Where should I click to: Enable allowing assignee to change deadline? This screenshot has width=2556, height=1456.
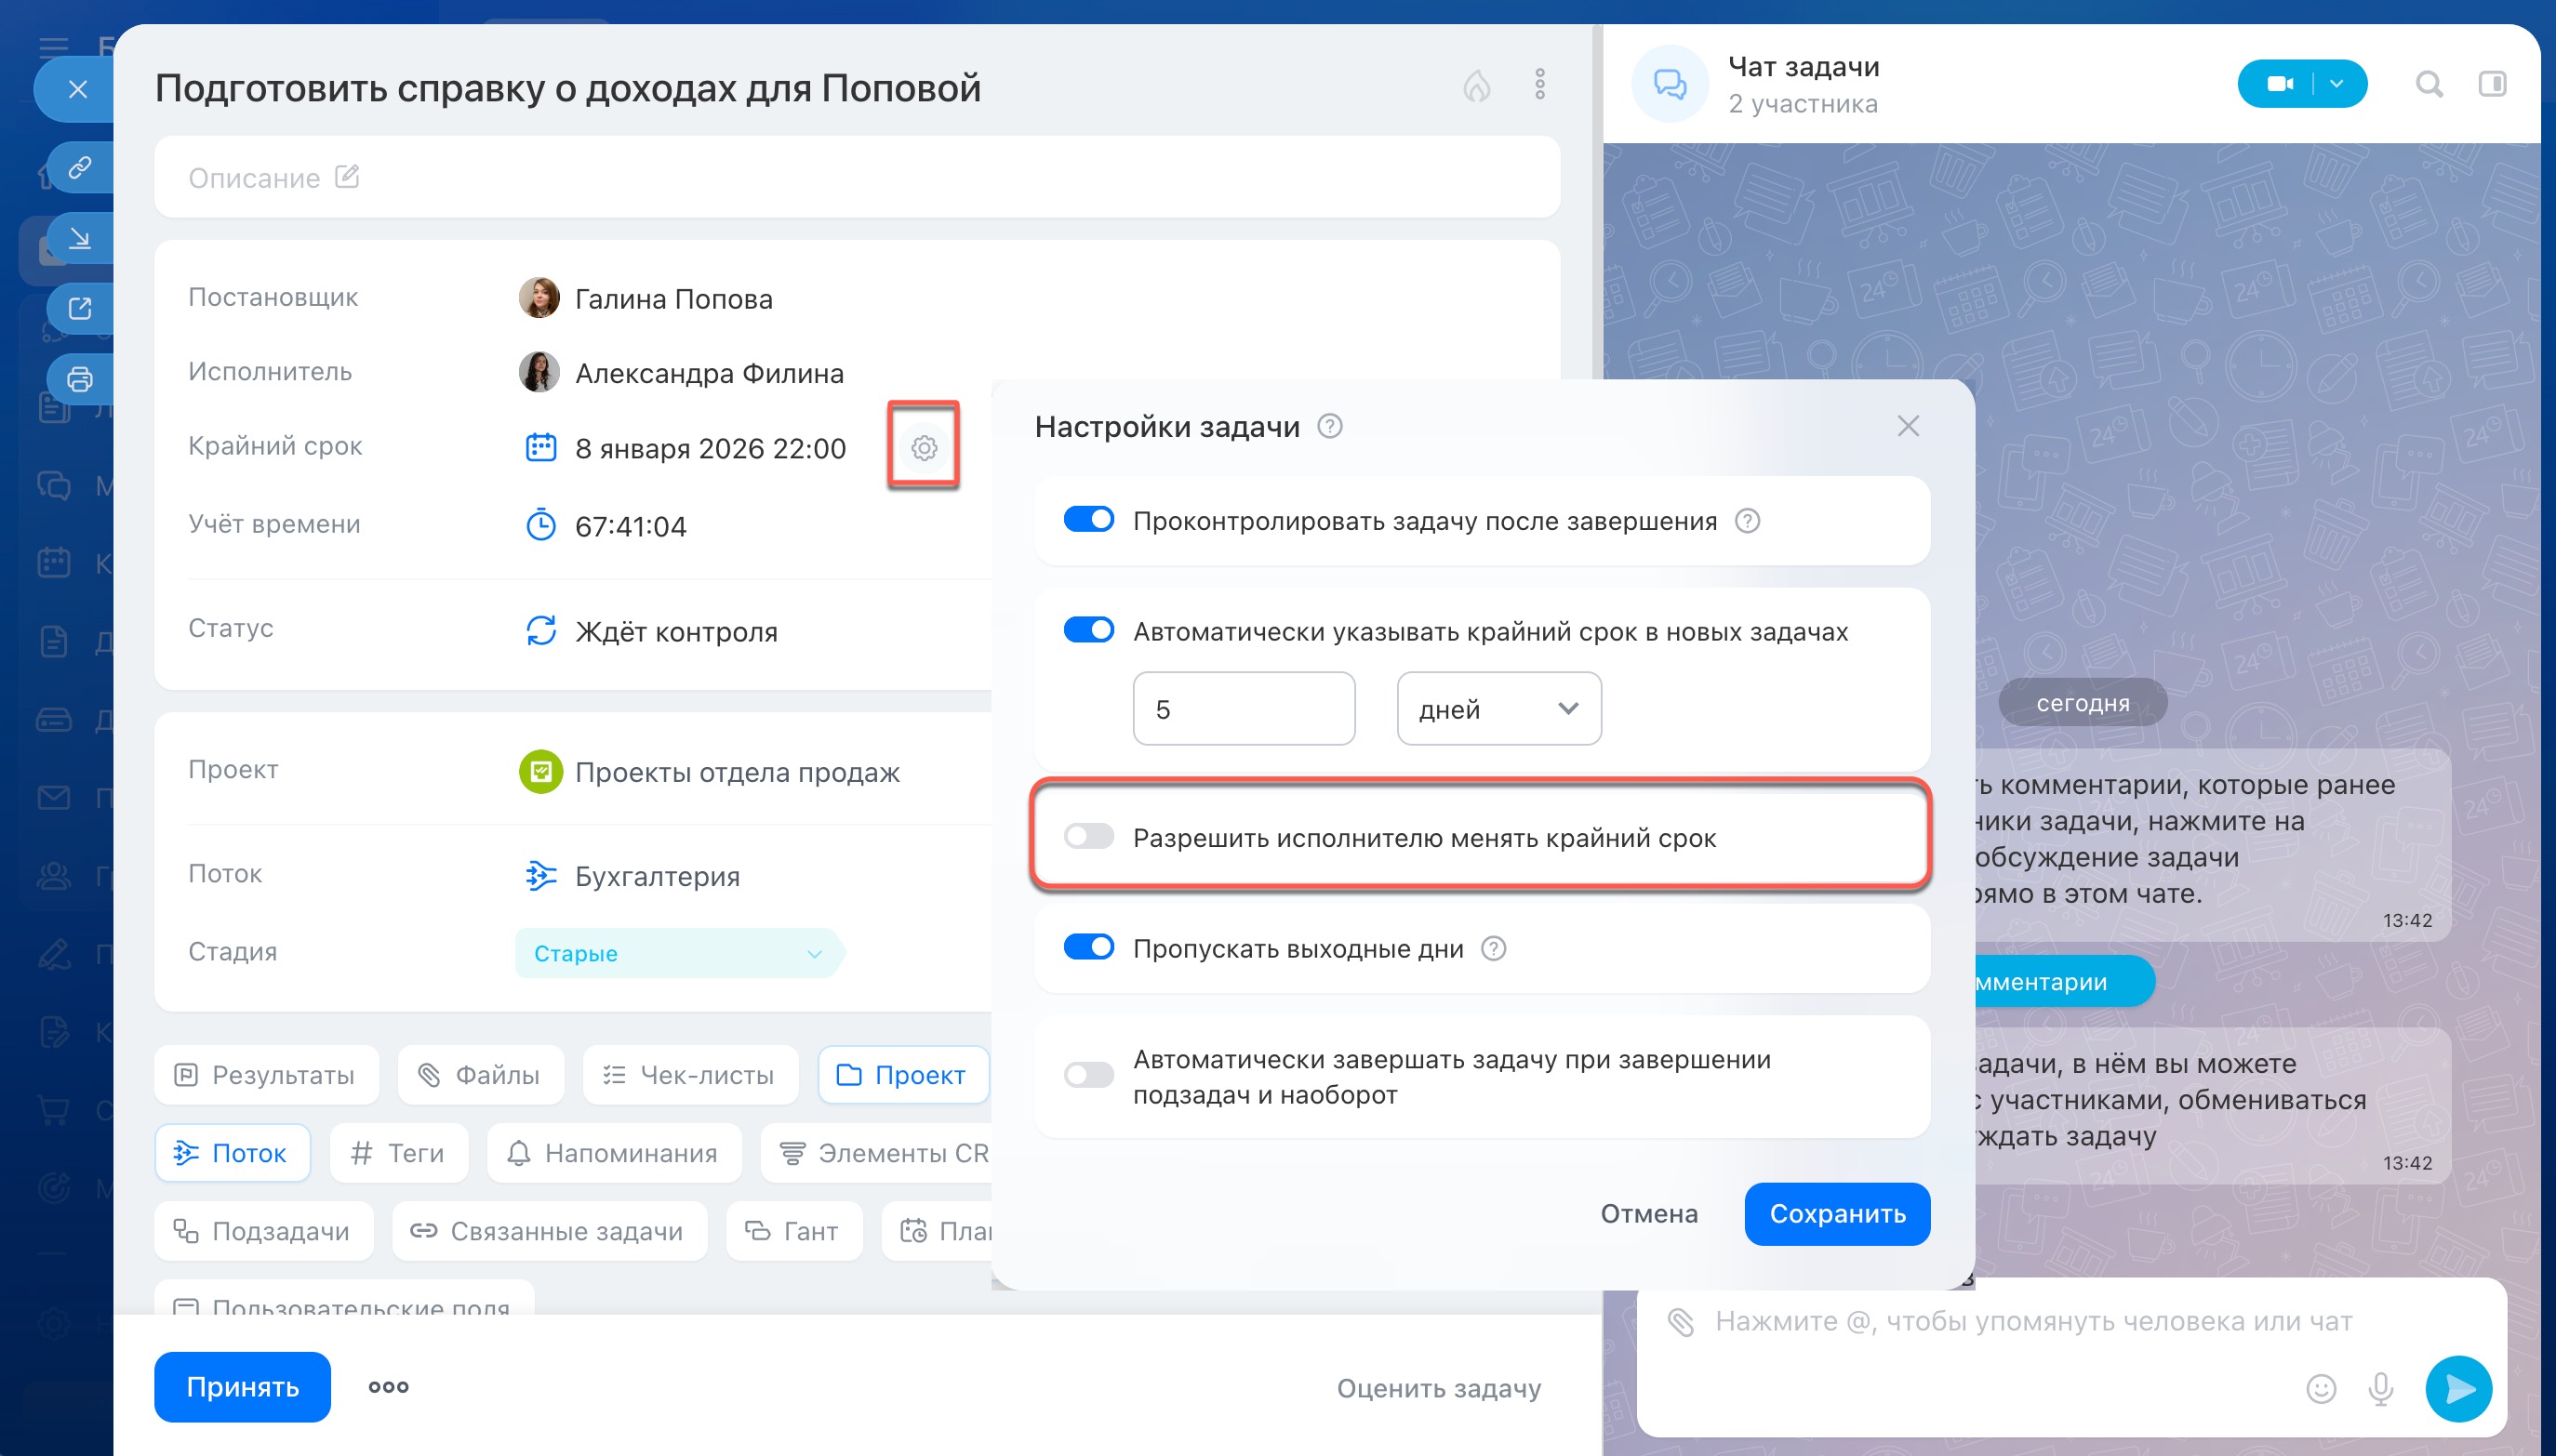pos(1088,836)
